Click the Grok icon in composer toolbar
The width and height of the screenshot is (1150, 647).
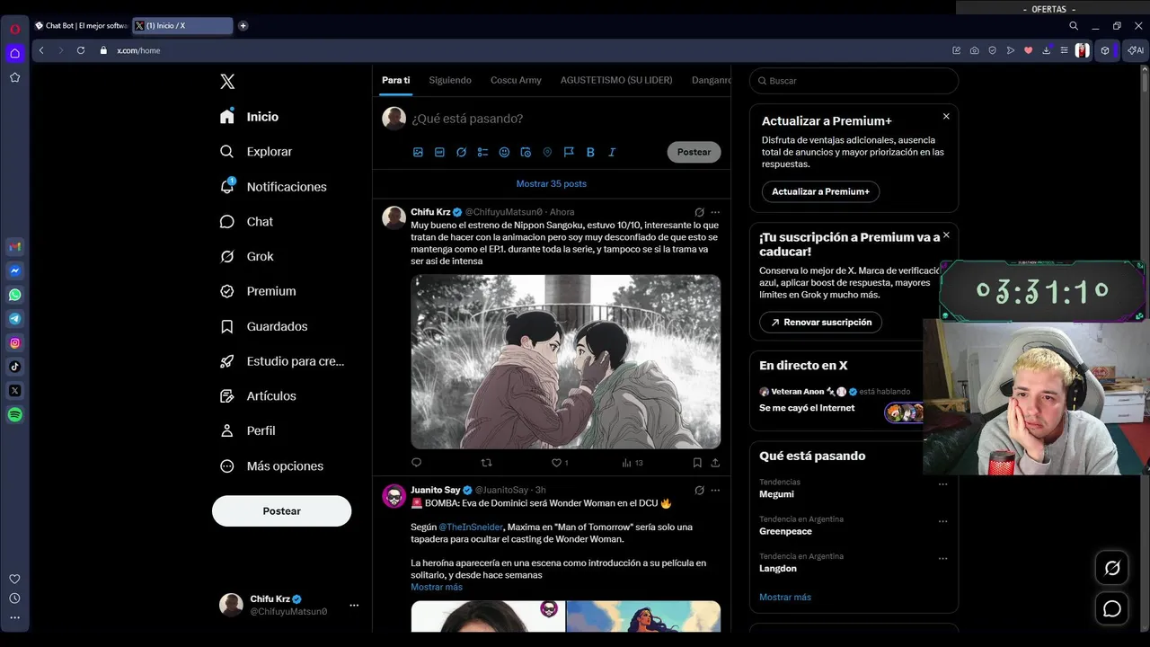coord(461,152)
